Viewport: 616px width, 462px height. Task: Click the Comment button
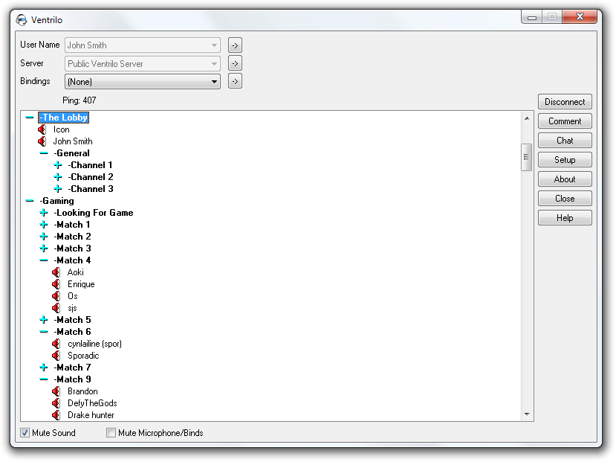click(565, 121)
